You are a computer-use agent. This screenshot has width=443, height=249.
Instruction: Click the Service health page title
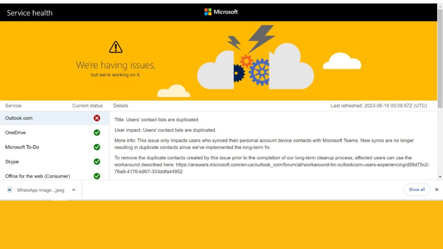30,13
